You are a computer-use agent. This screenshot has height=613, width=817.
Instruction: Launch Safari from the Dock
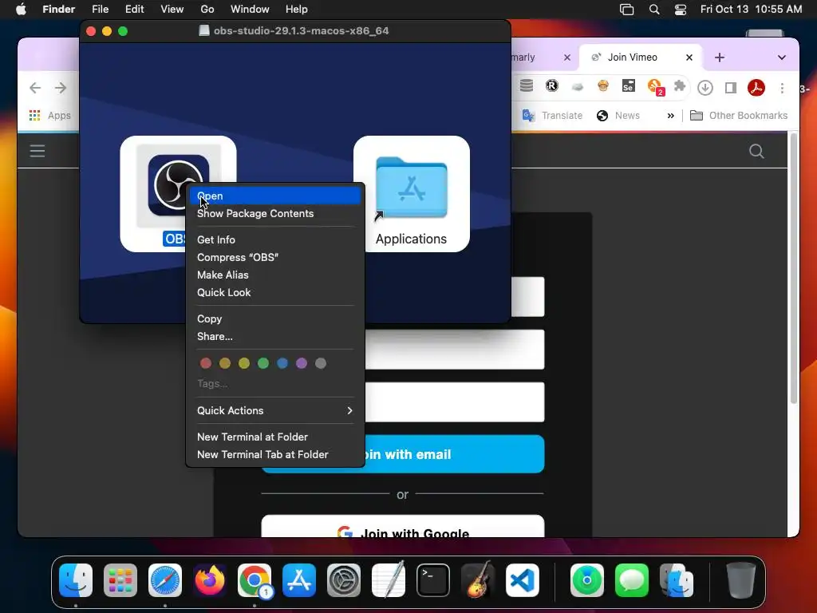pyautogui.click(x=165, y=580)
